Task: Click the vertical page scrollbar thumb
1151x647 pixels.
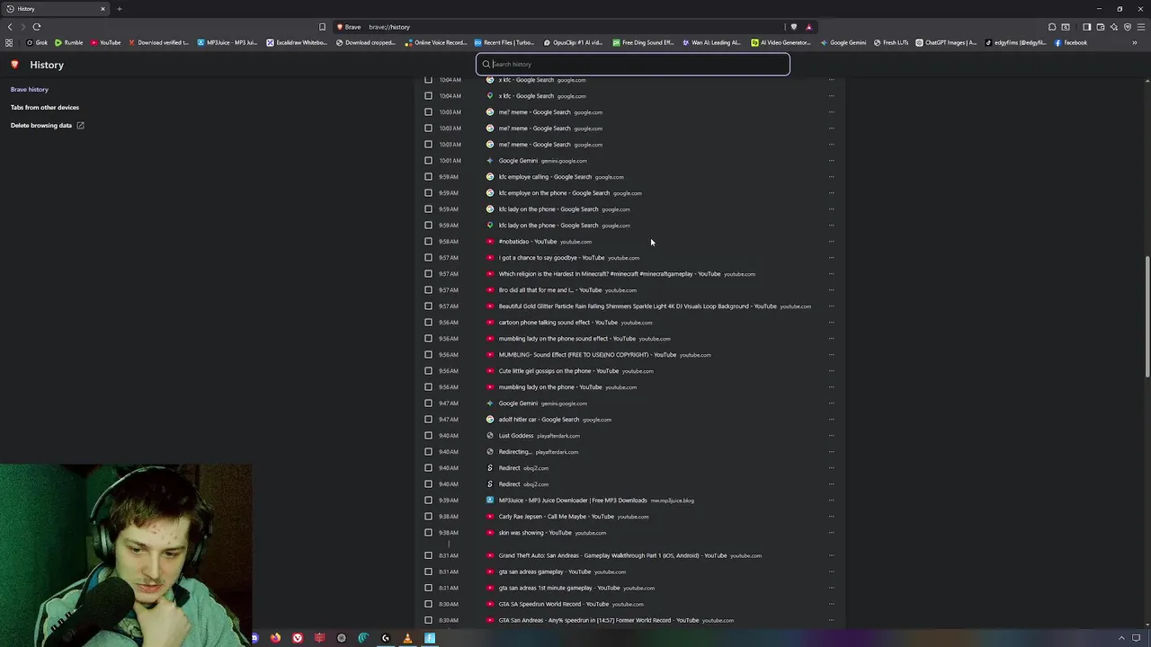Action: (x=1147, y=316)
